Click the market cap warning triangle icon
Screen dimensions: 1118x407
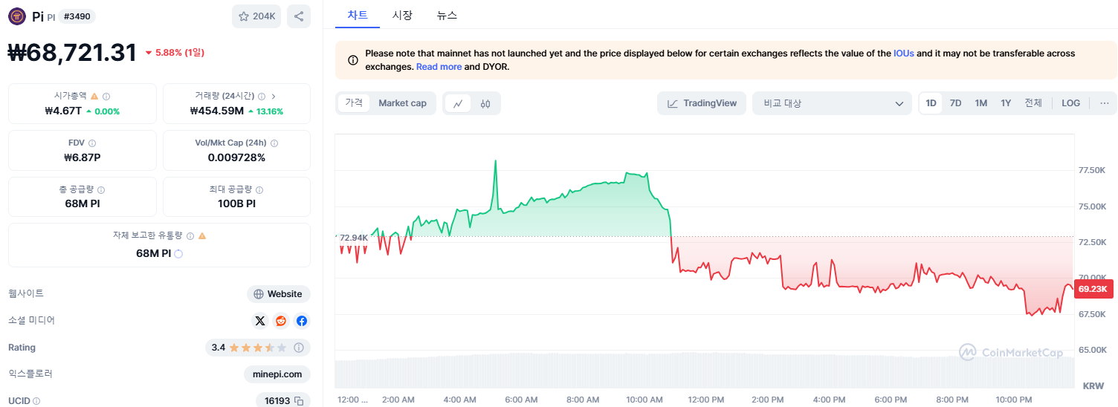pyautogui.click(x=94, y=96)
